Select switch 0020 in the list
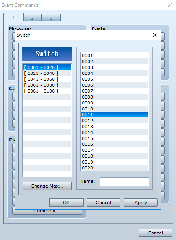176x240 pixels. 115,168
